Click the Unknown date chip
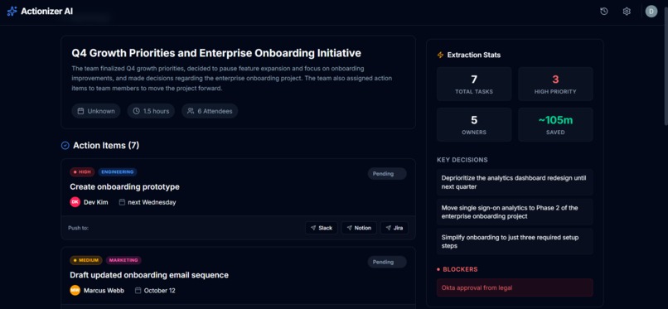The height and width of the screenshot is (309, 668). click(96, 111)
